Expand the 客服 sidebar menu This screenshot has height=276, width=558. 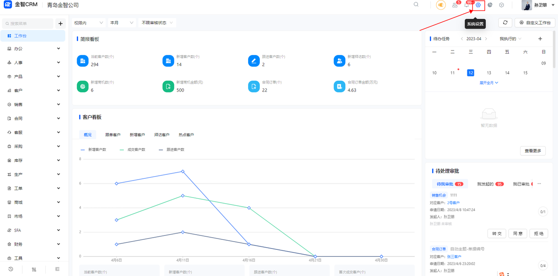[34, 133]
